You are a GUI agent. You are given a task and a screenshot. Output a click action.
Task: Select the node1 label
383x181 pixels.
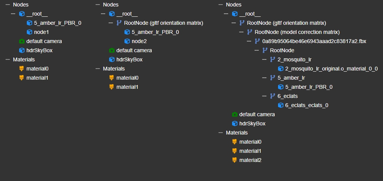(41, 32)
